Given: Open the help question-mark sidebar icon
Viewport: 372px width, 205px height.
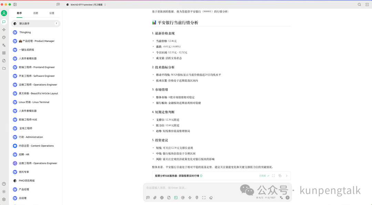Looking at the screenshot, I should (4, 184).
